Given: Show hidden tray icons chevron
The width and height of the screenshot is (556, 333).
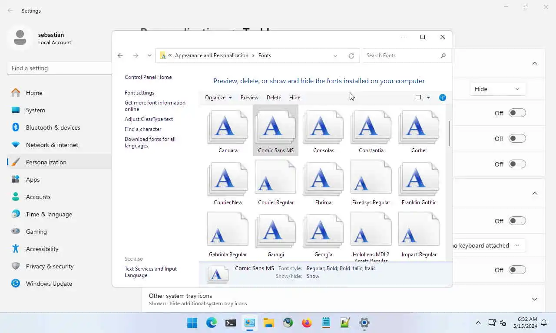Looking at the screenshot, I should pyautogui.click(x=478, y=323).
